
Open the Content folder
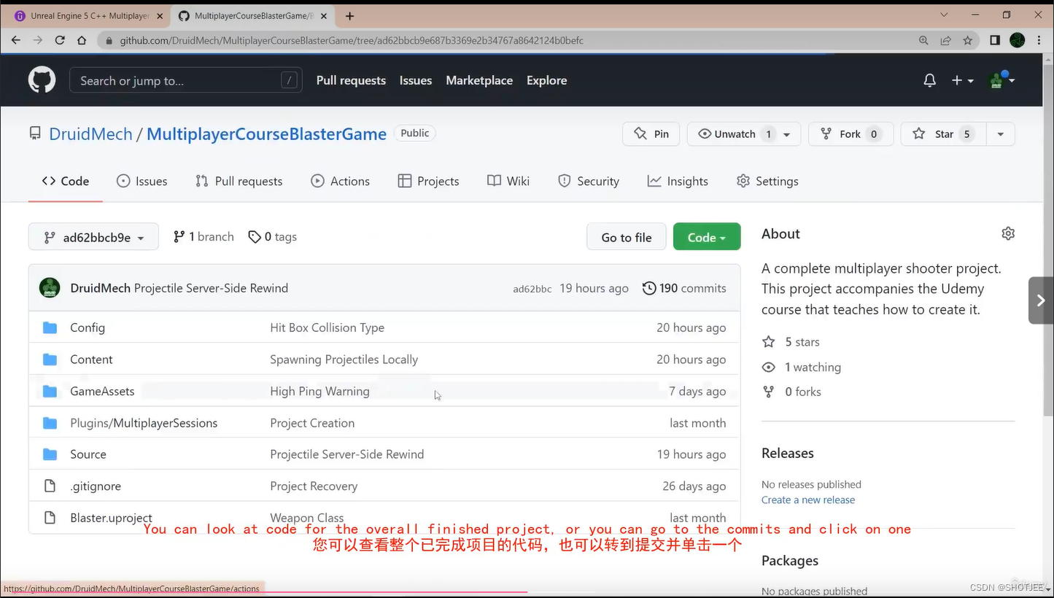(x=91, y=360)
